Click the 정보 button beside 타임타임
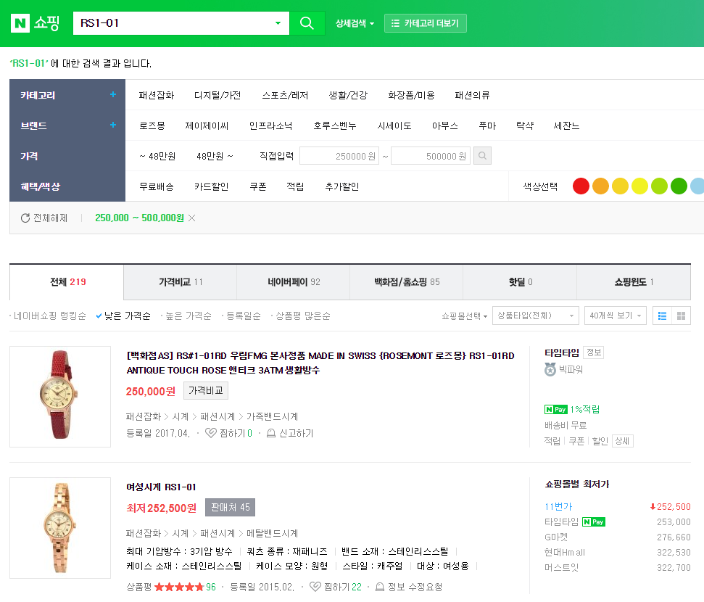This screenshot has height=602, width=704. click(x=594, y=352)
